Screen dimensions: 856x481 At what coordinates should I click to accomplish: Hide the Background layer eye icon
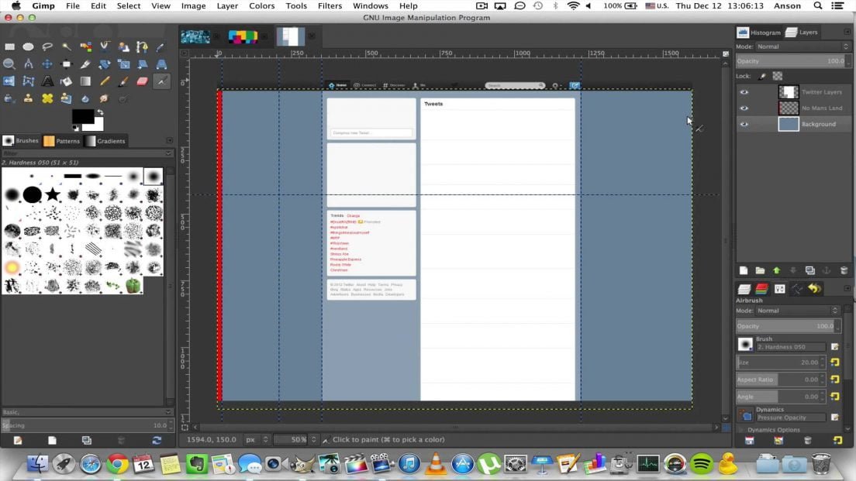[x=744, y=124]
